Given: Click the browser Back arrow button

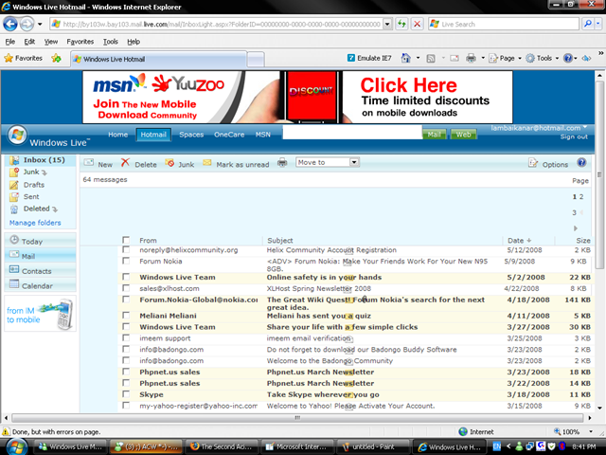Looking at the screenshot, I should pos(16,23).
